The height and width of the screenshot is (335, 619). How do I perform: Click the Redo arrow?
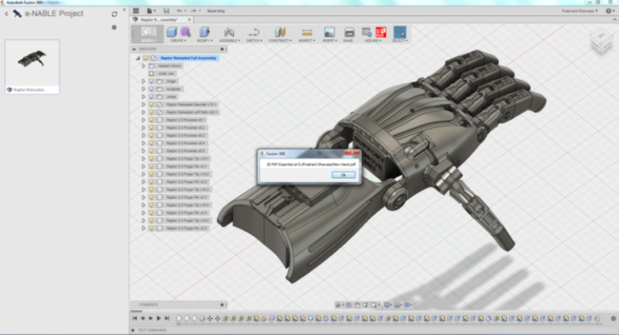(194, 11)
